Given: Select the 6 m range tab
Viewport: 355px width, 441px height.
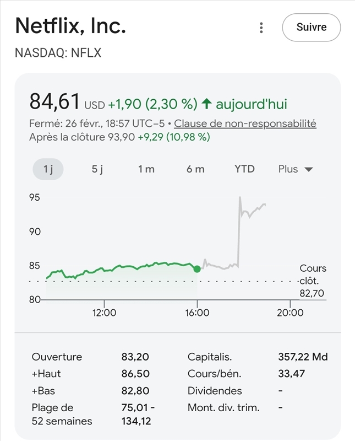Looking at the screenshot, I should click(195, 169).
